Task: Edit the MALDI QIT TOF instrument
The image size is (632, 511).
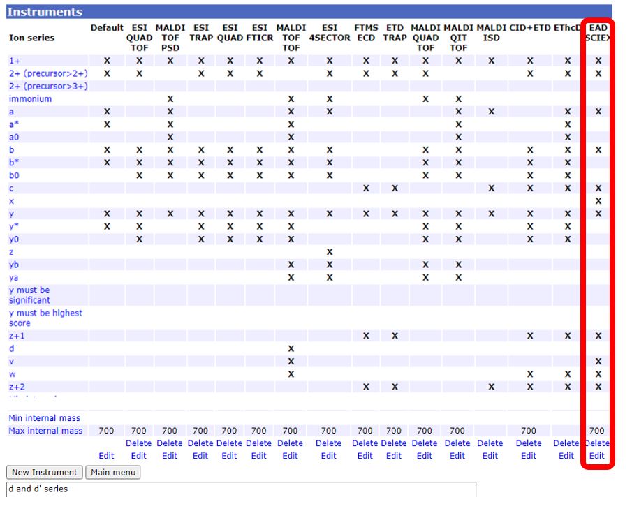Action: [457, 456]
